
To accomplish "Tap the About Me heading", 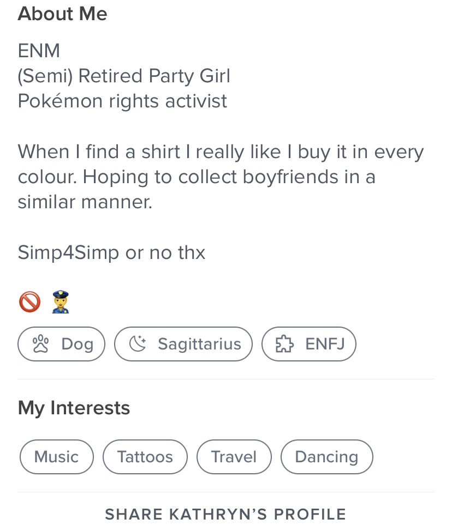I will [x=62, y=14].
